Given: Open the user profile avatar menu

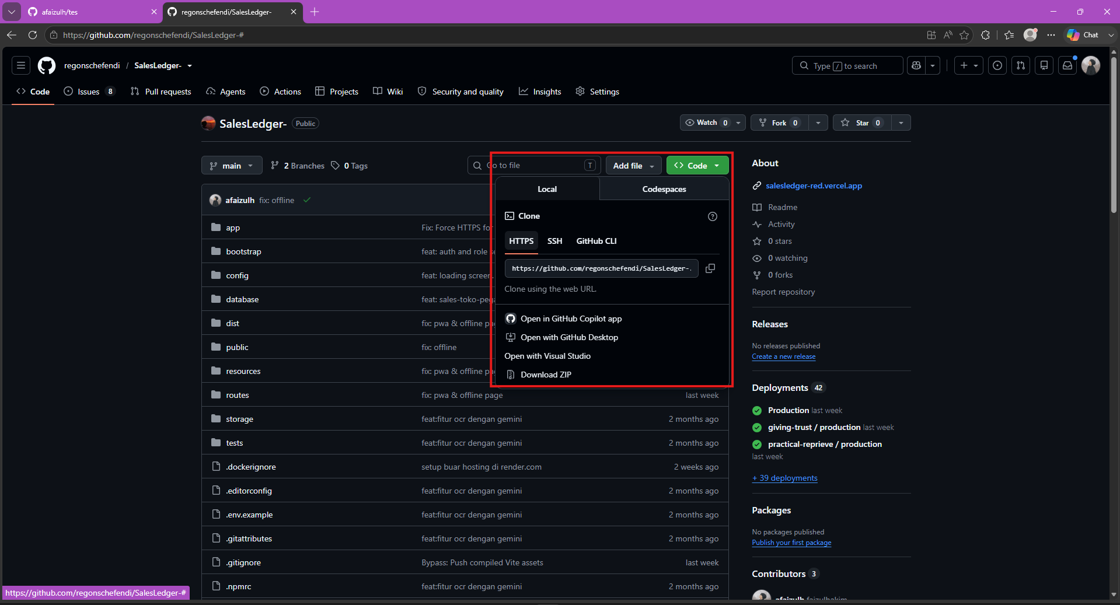Looking at the screenshot, I should (x=1091, y=65).
